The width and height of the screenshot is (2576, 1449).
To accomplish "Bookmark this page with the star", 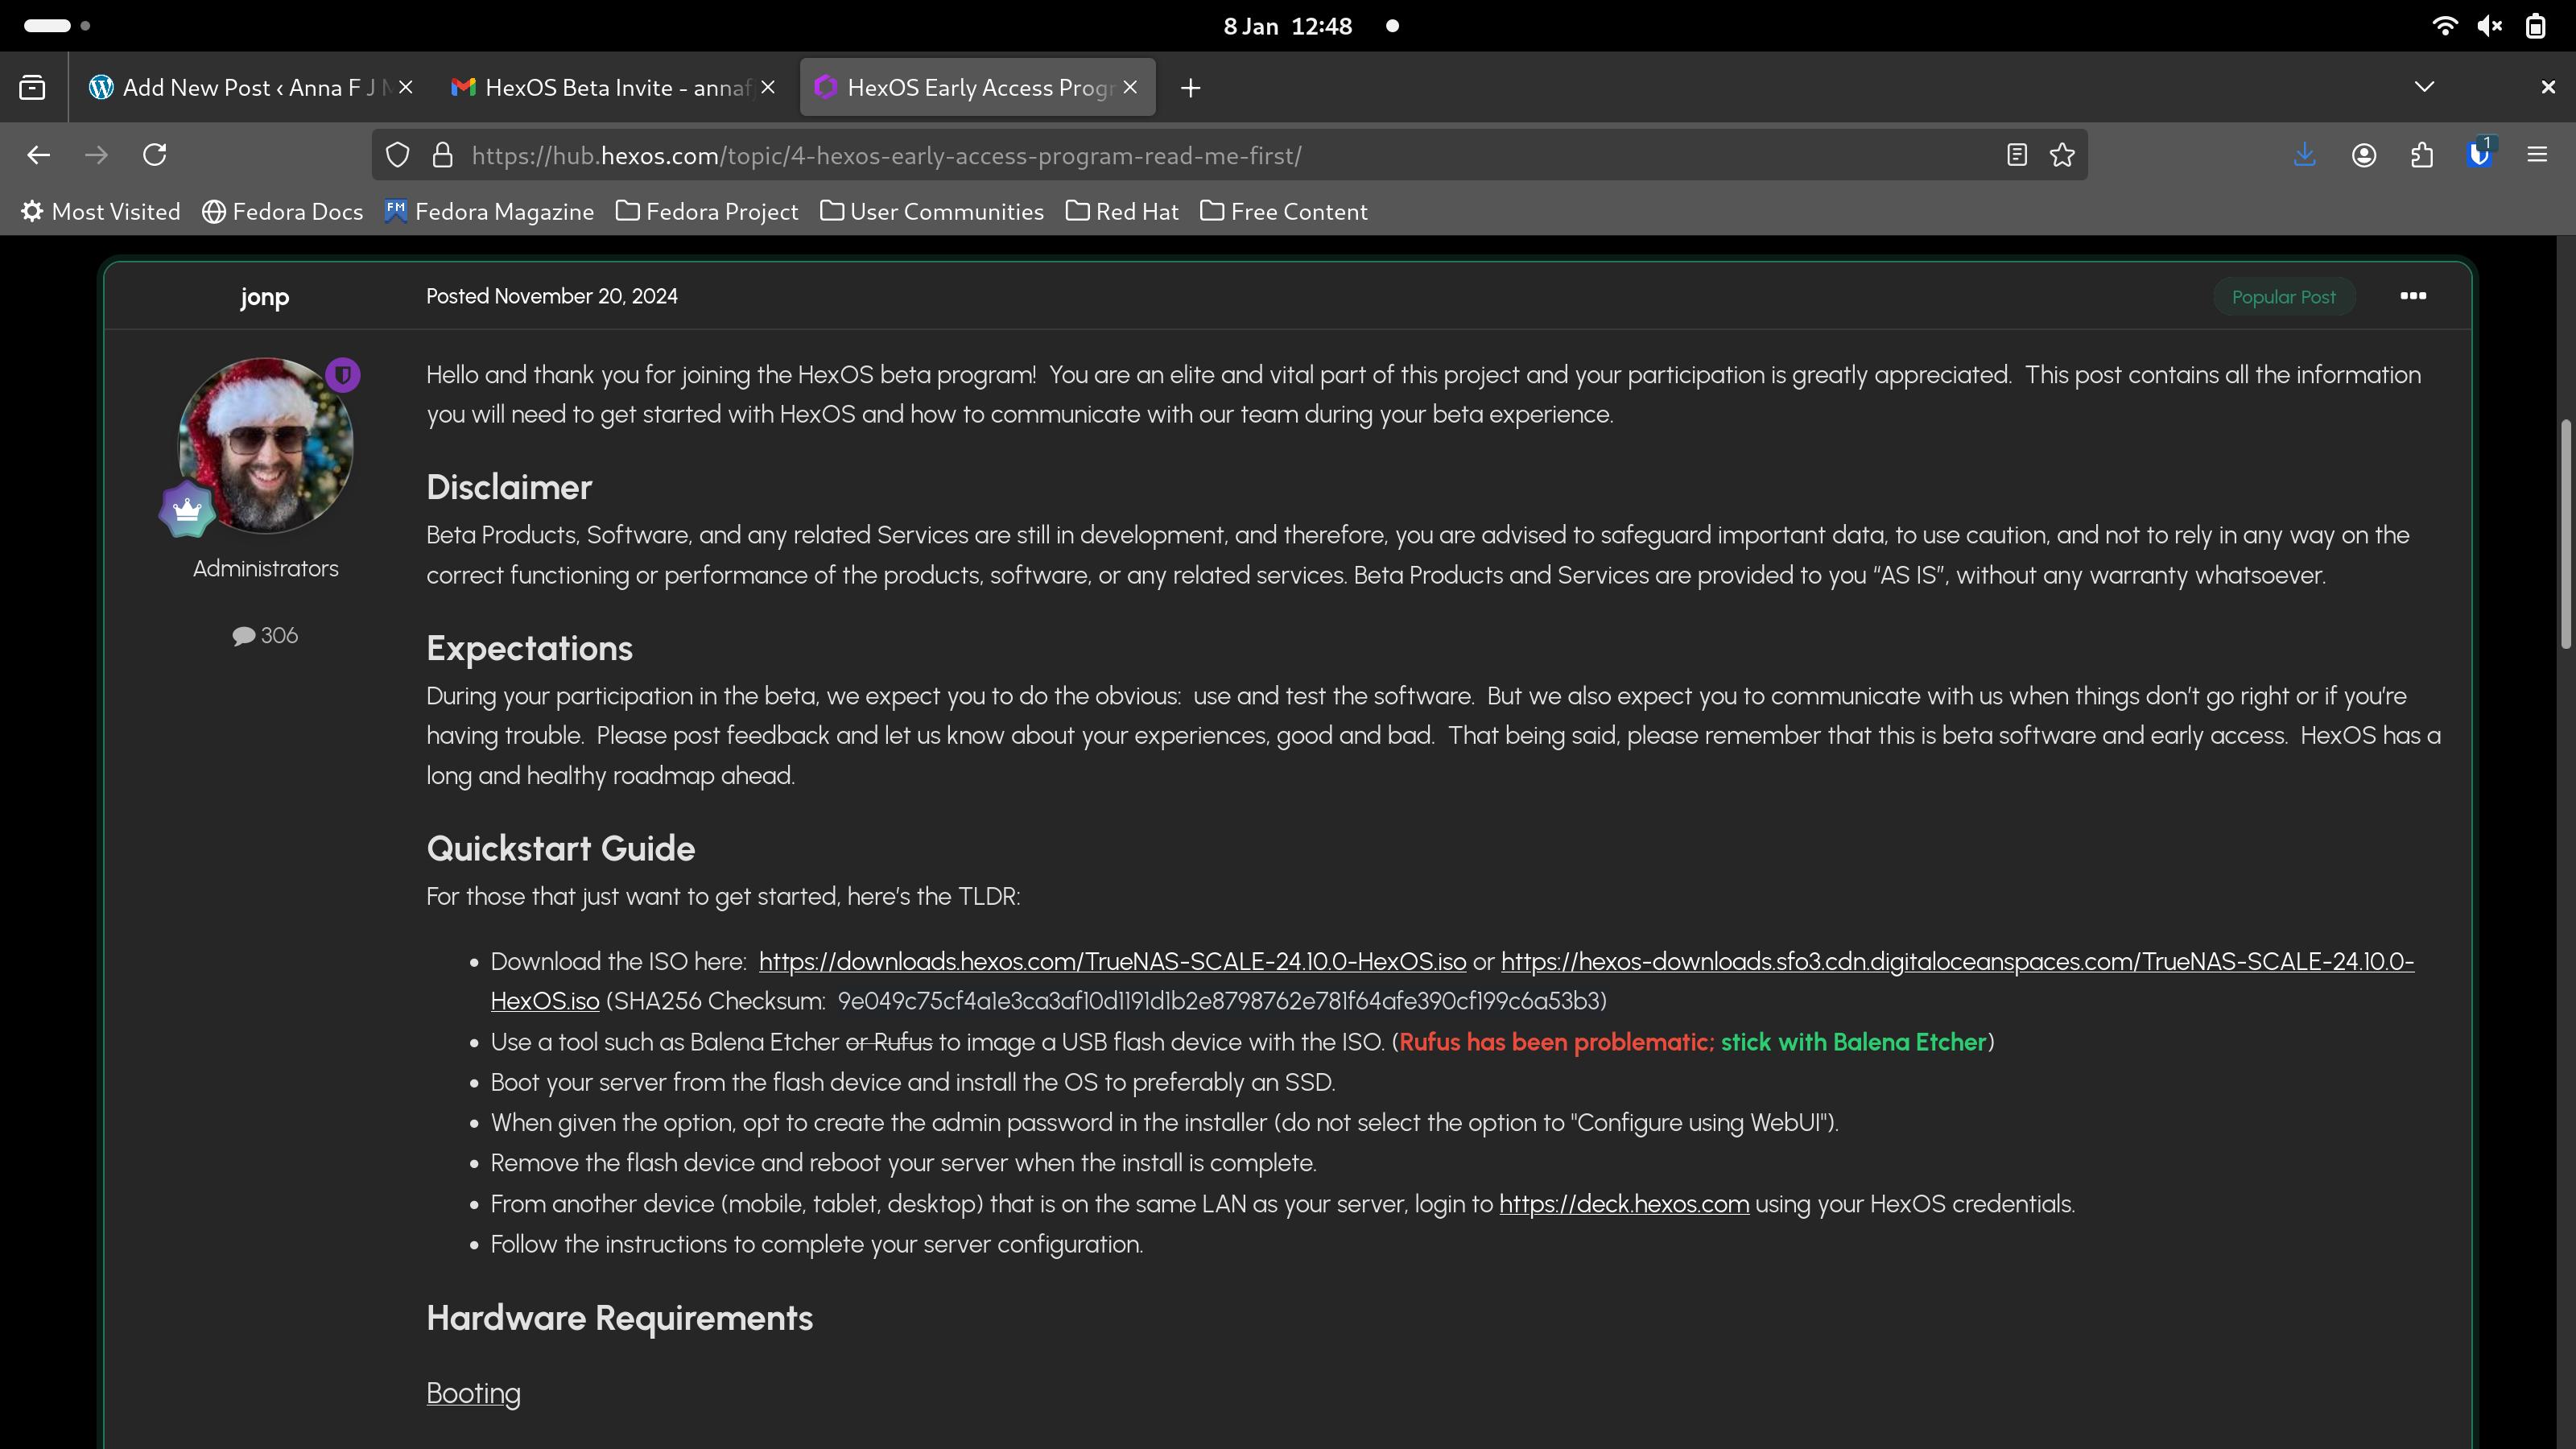I will [x=2062, y=155].
